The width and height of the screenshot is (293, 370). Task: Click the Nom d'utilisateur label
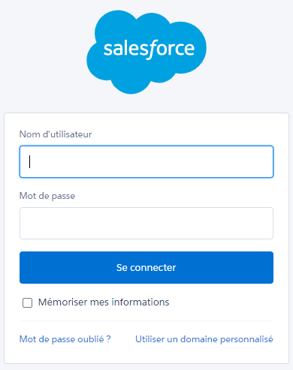pyautogui.click(x=56, y=134)
